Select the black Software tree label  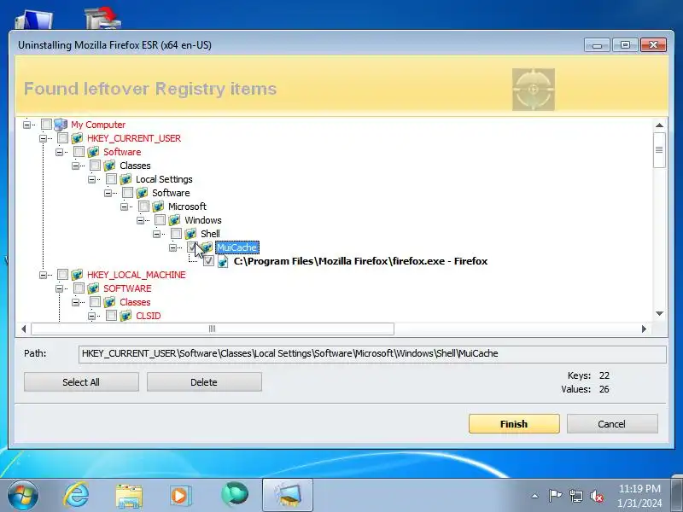click(x=171, y=193)
